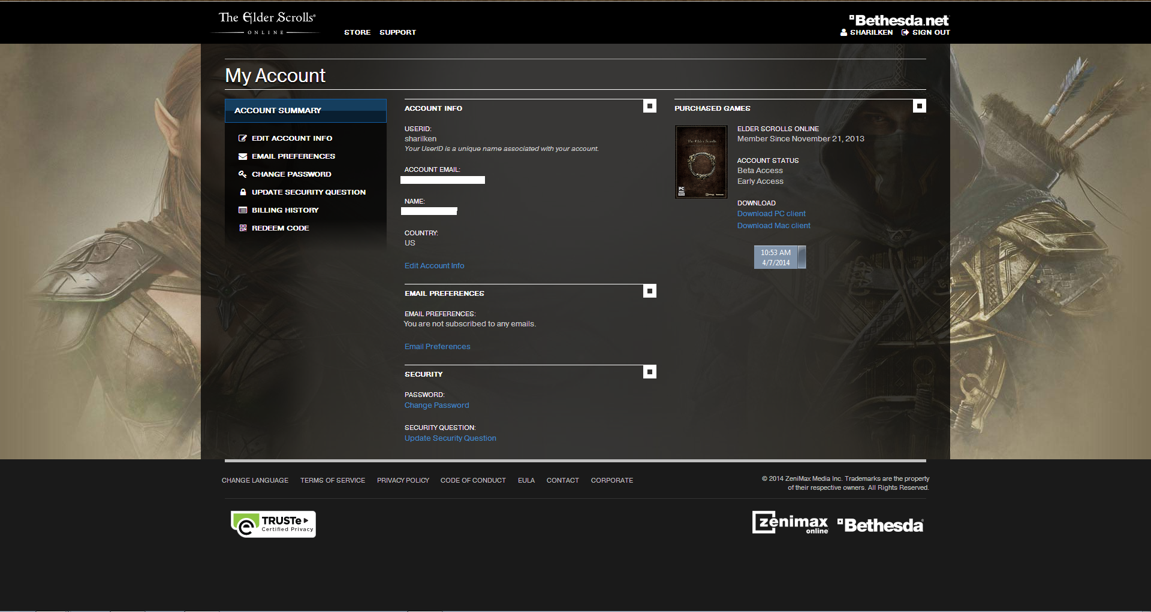The width and height of the screenshot is (1151, 612).
Task: Click the Edit Account Info pencil icon
Action: 243,138
